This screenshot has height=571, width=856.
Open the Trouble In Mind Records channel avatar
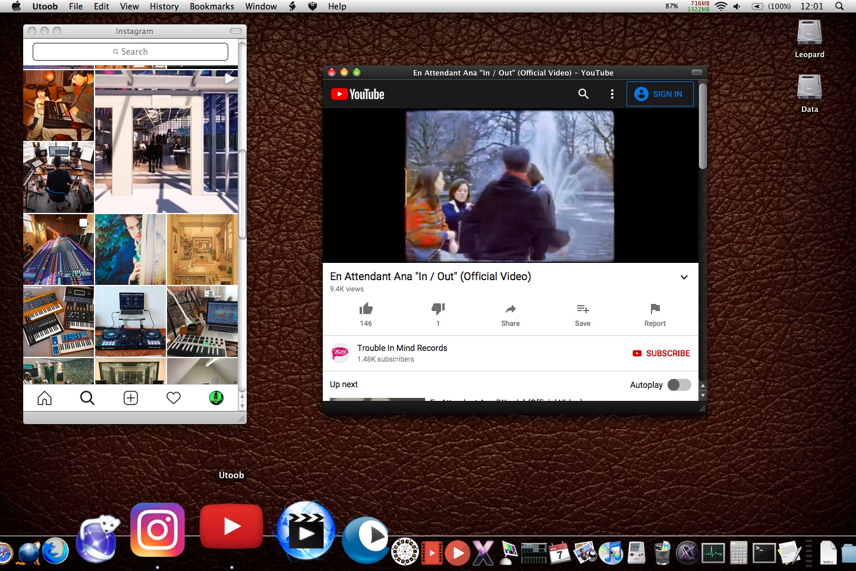[340, 353]
